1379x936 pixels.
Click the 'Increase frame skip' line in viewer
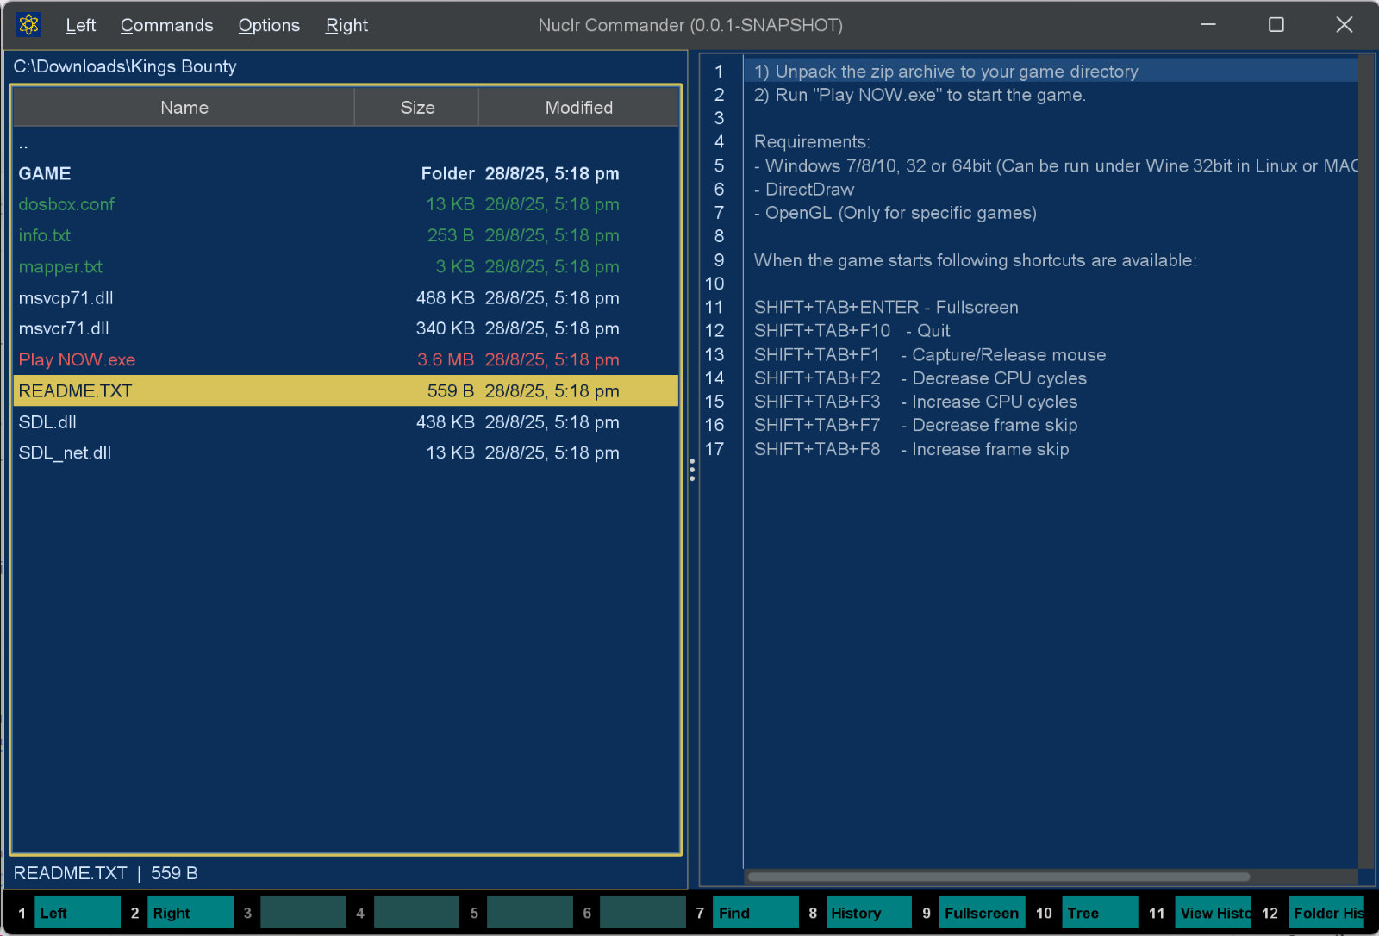[911, 449]
